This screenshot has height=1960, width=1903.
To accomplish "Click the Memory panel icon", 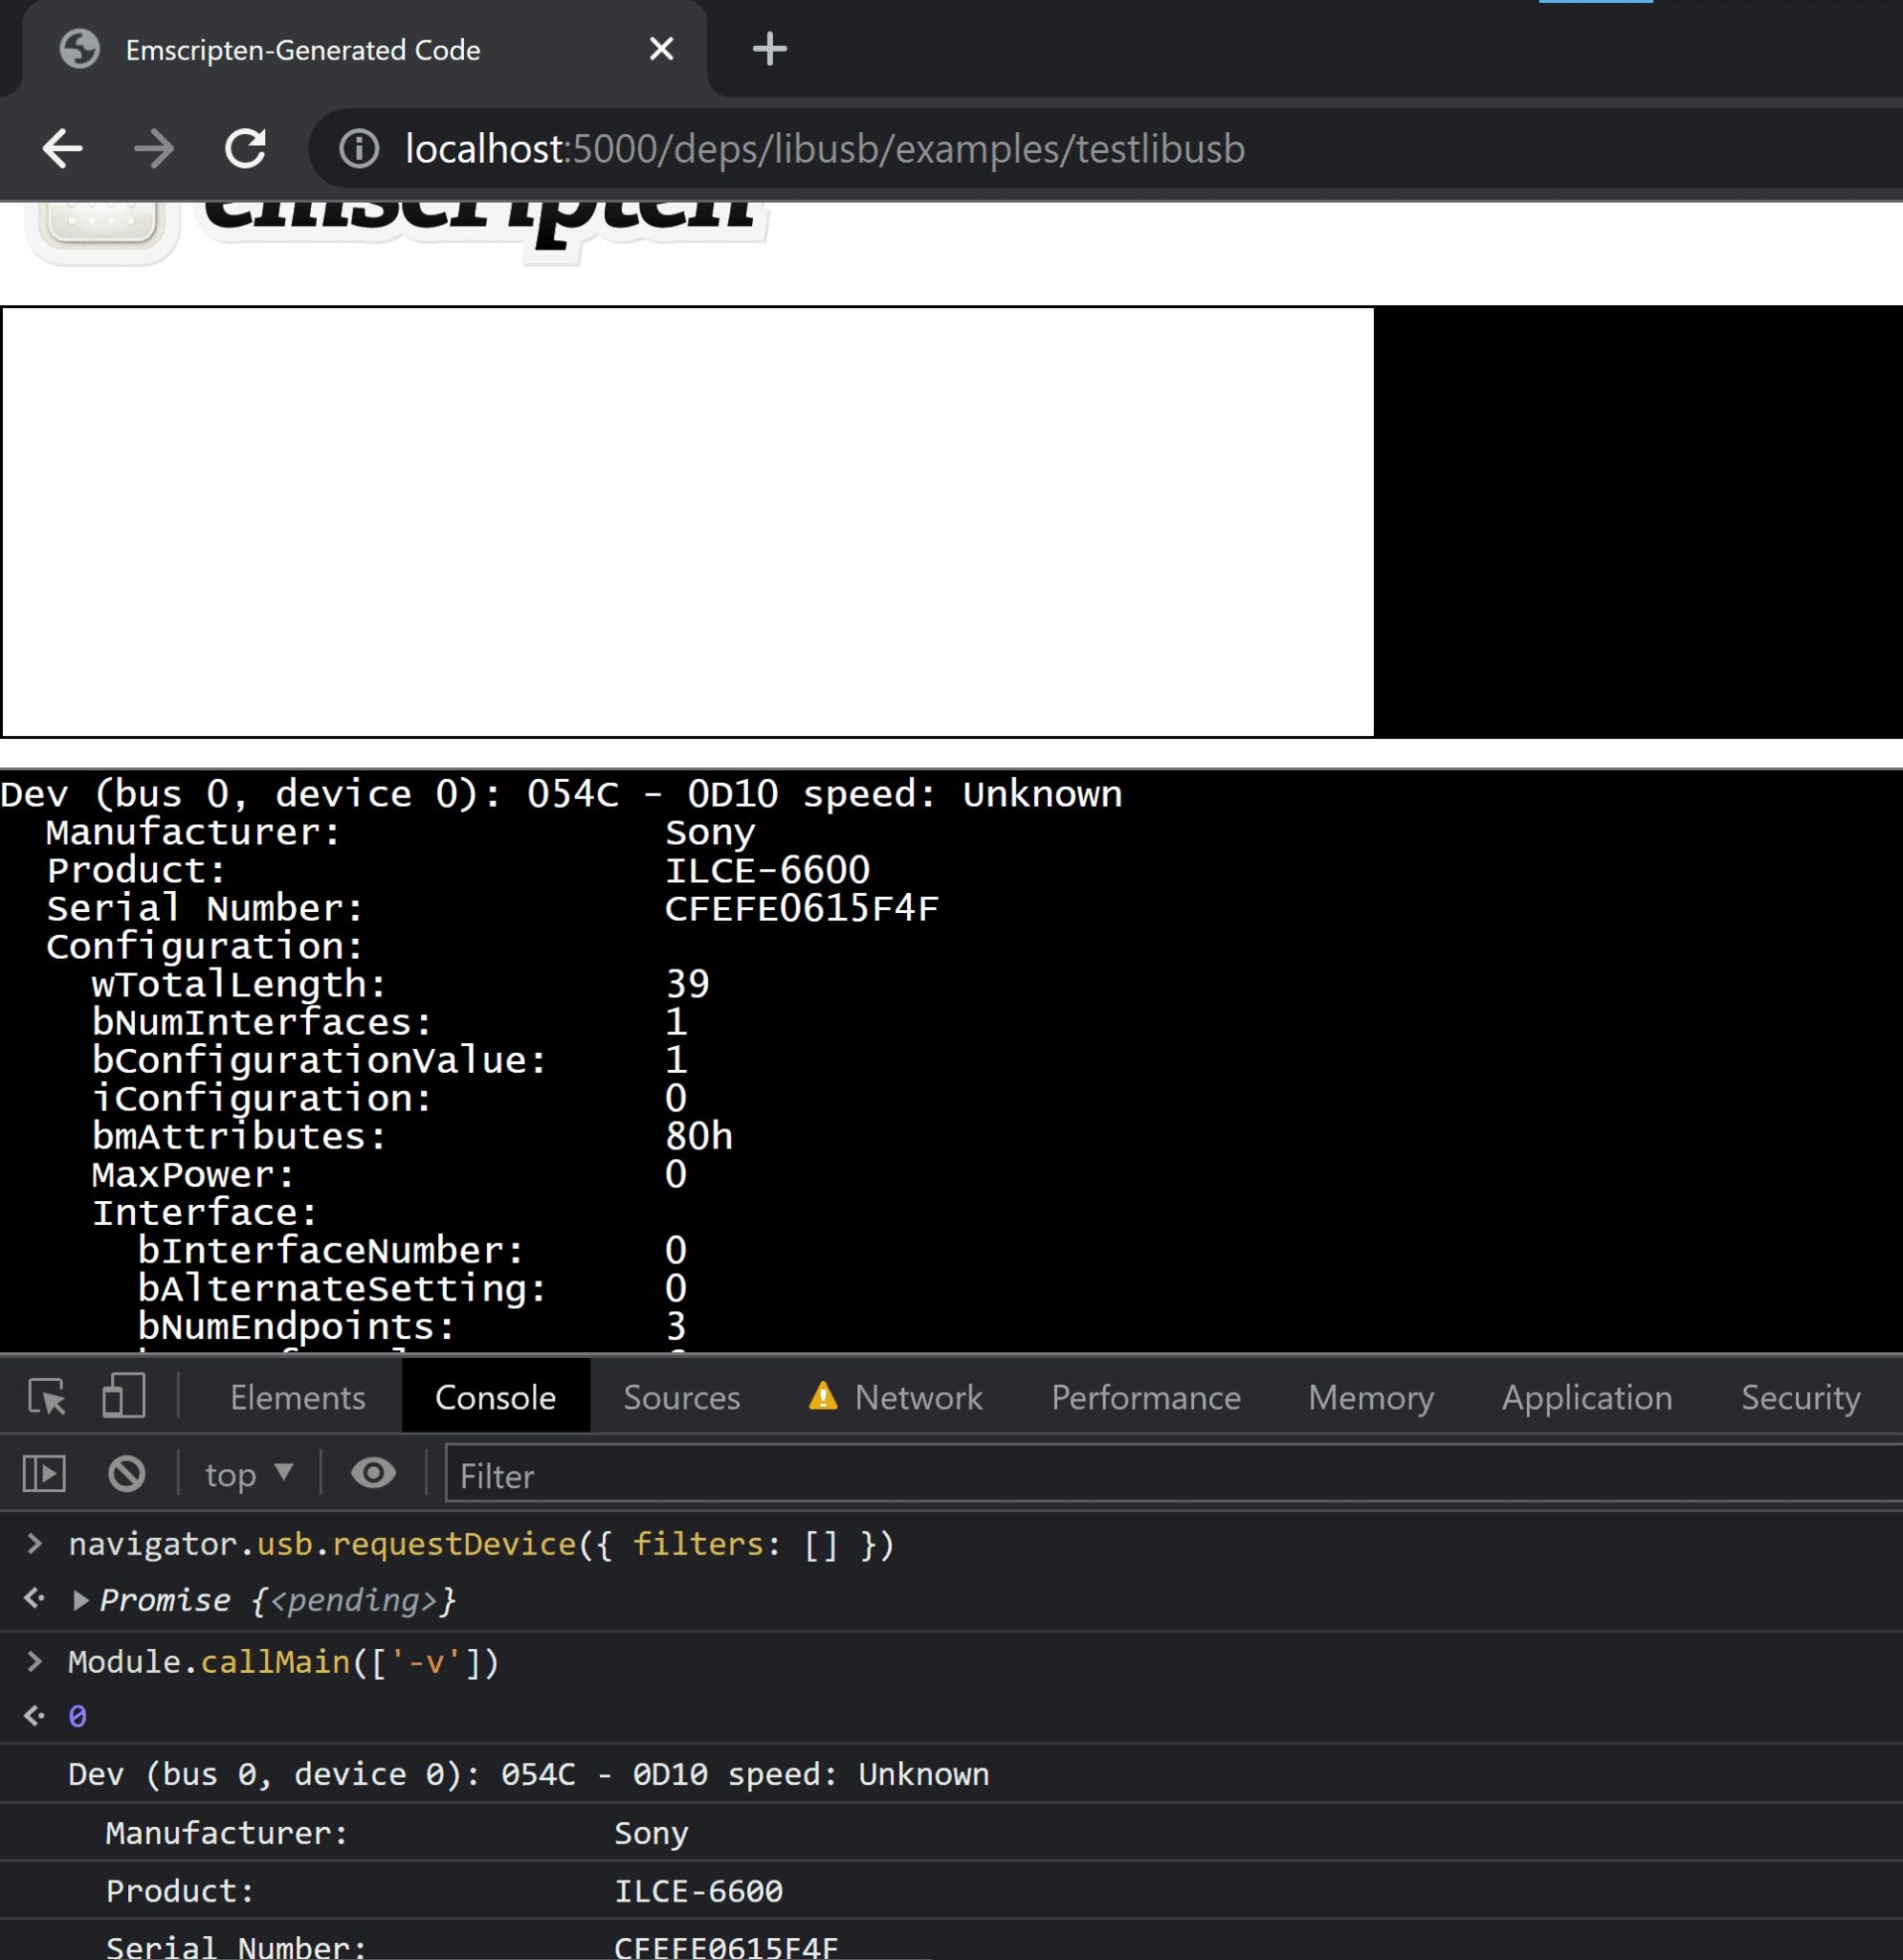I will pos(1369,1396).
